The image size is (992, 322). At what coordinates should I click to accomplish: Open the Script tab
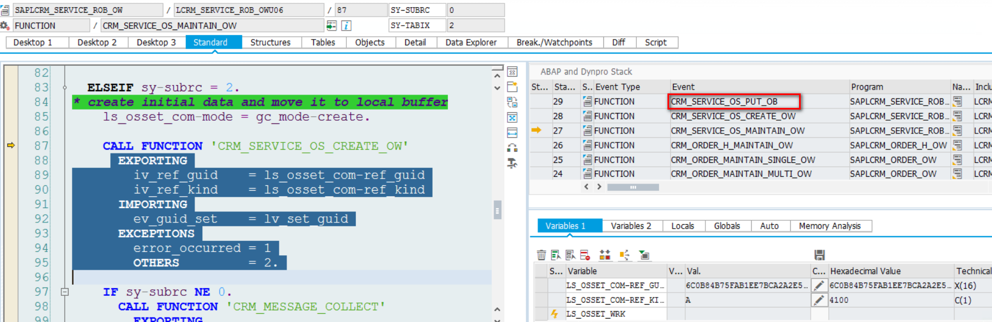pyautogui.click(x=656, y=42)
